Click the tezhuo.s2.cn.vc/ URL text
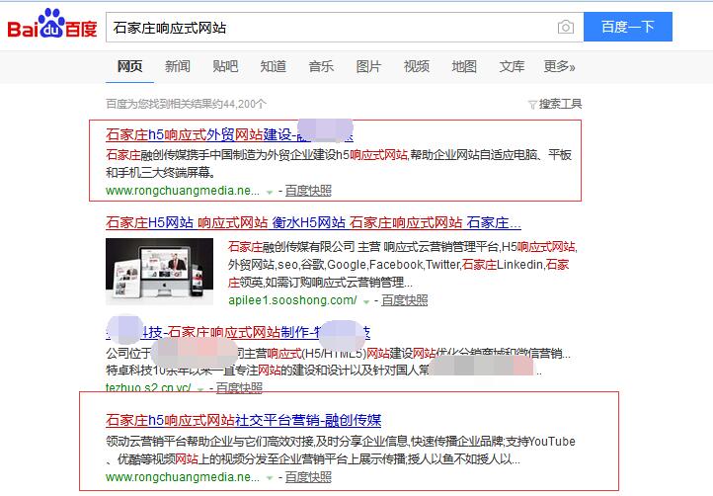This screenshot has width=713, height=496. click(x=148, y=387)
